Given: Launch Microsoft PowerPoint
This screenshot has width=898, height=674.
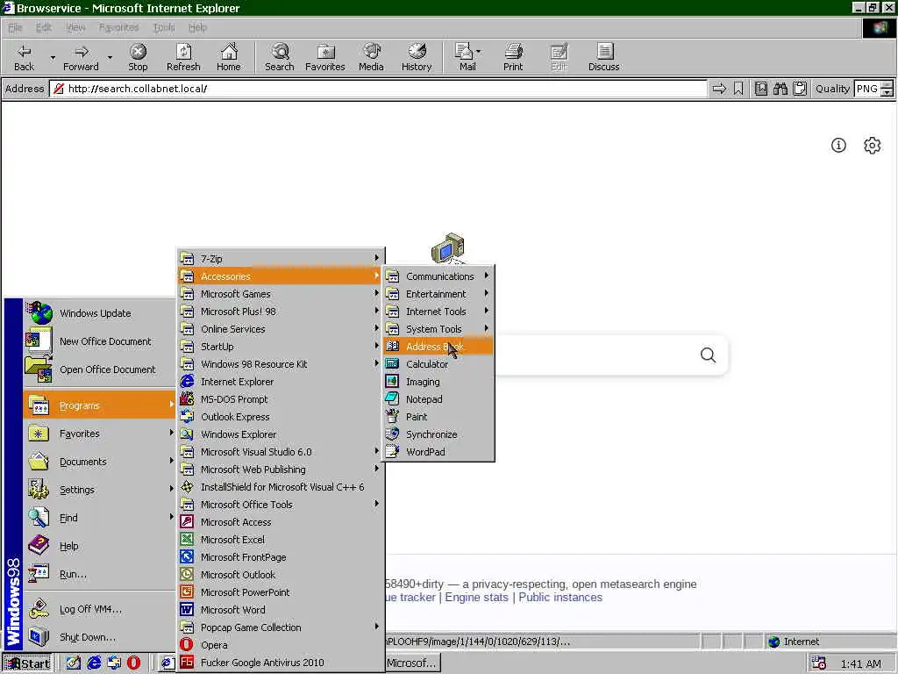Looking at the screenshot, I should click(x=280, y=592).
